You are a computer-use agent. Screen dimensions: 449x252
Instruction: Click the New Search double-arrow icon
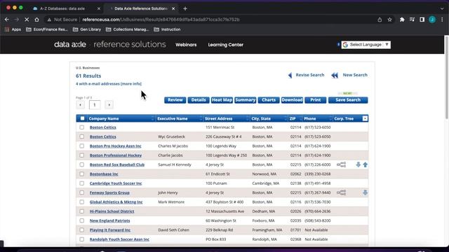pyautogui.click(x=335, y=75)
